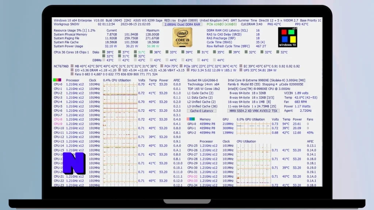Click the square marker before UPS 33°C
Viewport: 374px width, 210px height.
(241, 70)
